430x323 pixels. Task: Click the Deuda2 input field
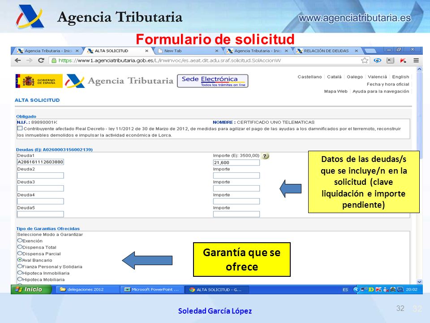coord(41,175)
